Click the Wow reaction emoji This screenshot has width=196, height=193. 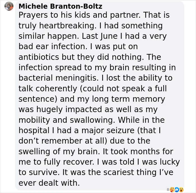pos(181,189)
